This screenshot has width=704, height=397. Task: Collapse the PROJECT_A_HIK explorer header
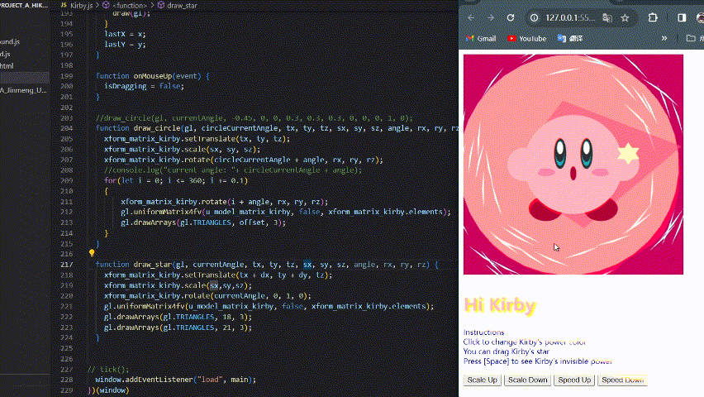[25, 6]
